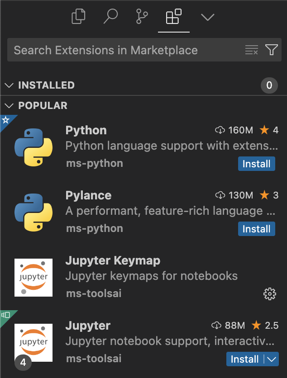287x378 pixels.
Task: Select the Extensions view icon
Action: pyautogui.click(x=174, y=17)
